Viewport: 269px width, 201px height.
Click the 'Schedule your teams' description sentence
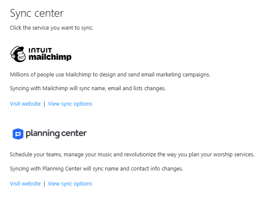point(132,155)
